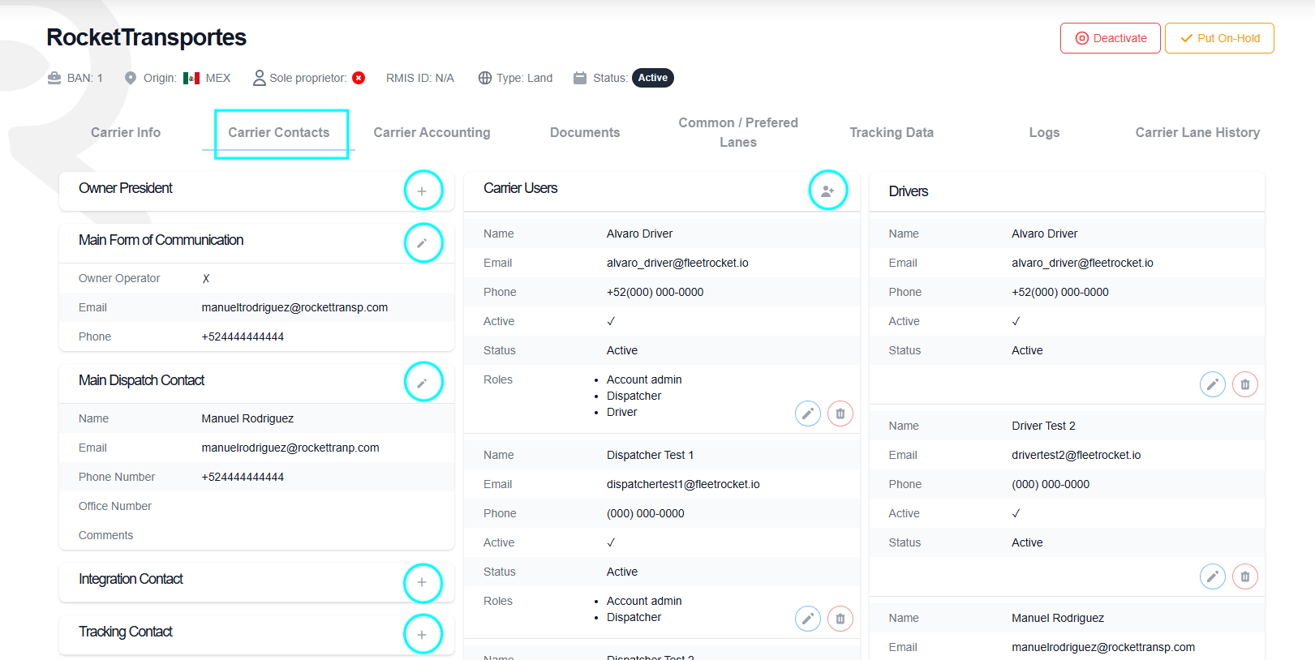The height and width of the screenshot is (660, 1315).
Task: Click the Comments label in Main Dispatch Contact
Action: tap(105, 535)
